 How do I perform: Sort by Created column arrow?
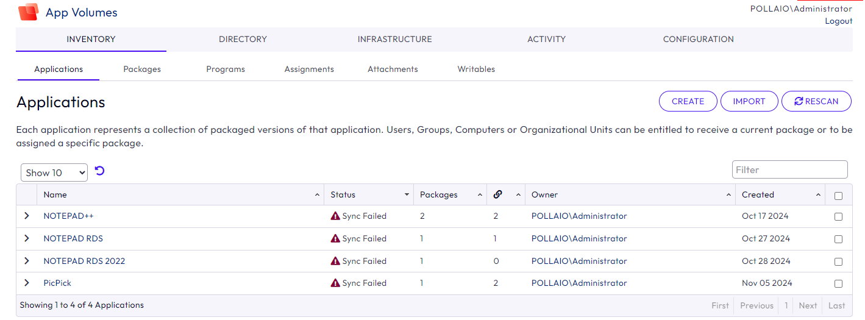[818, 195]
